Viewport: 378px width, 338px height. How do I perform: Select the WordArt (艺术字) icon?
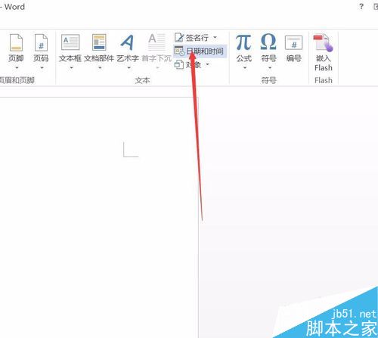click(128, 42)
